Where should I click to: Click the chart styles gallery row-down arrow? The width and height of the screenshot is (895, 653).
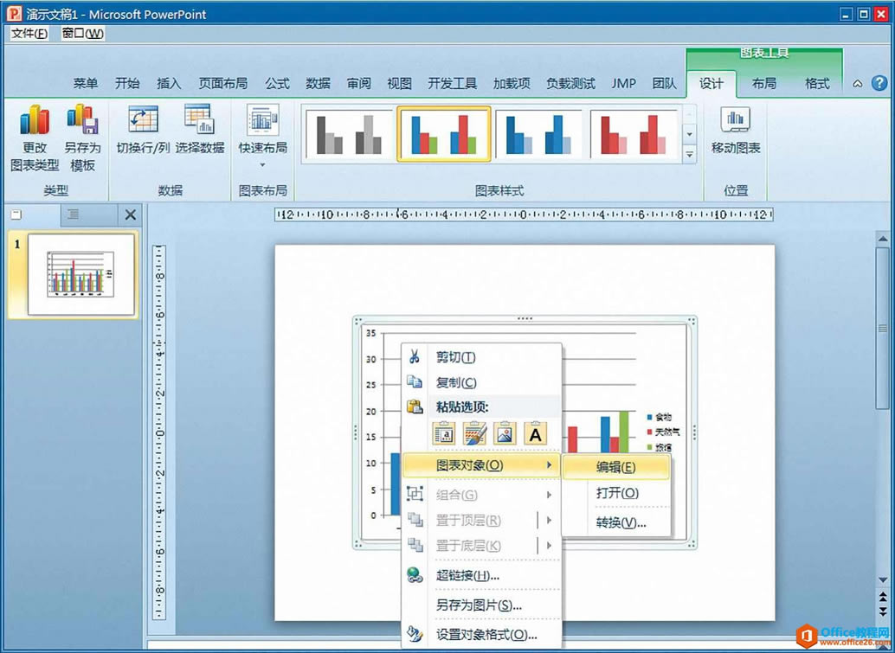690,135
